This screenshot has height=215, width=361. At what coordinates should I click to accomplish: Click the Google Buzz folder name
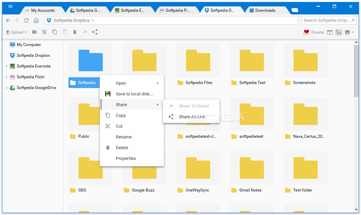tap(143, 190)
